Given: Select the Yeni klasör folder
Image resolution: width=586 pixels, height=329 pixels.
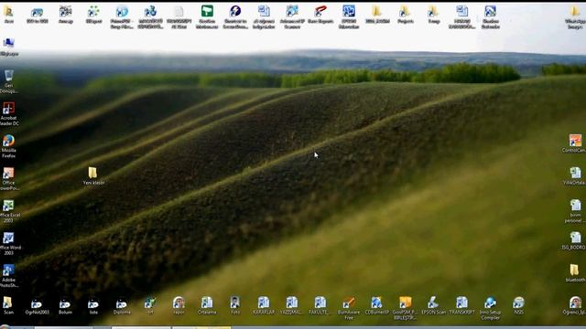Looking at the screenshot, I should pos(93,175).
